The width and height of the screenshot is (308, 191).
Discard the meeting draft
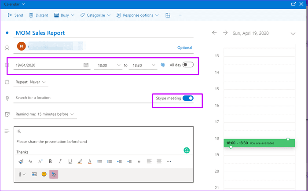pyautogui.click(x=39, y=15)
